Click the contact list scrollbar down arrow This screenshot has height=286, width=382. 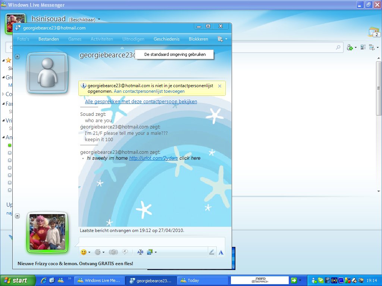379,191
